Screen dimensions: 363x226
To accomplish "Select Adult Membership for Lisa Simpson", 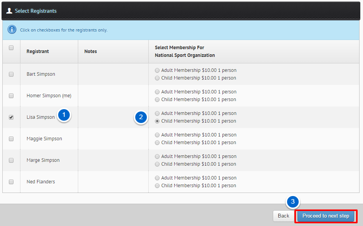I will click(x=157, y=113).
